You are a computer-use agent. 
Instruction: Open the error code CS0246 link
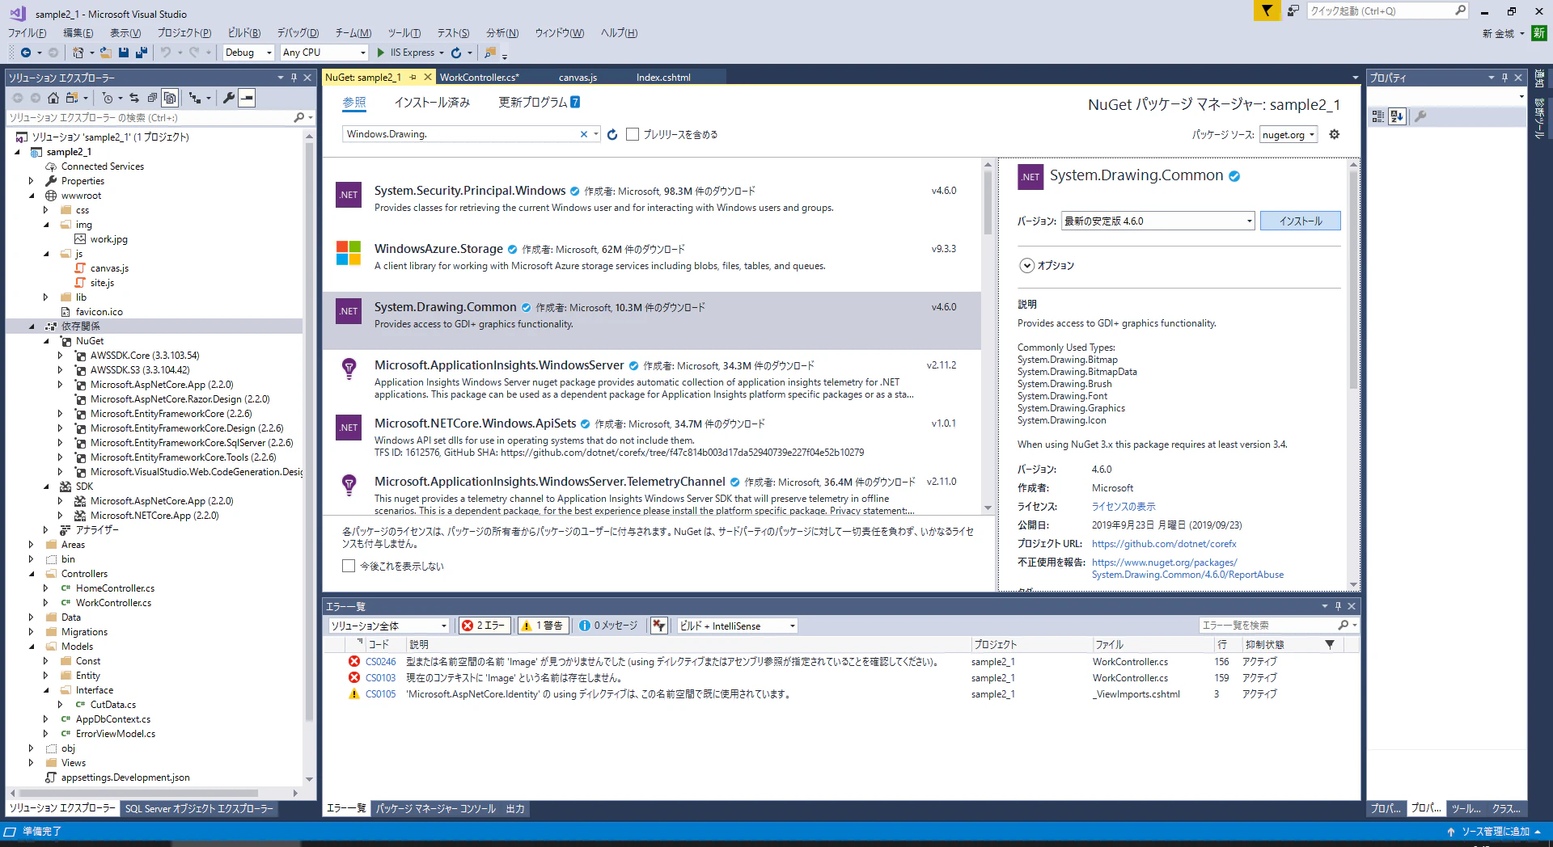pos(380,662)
